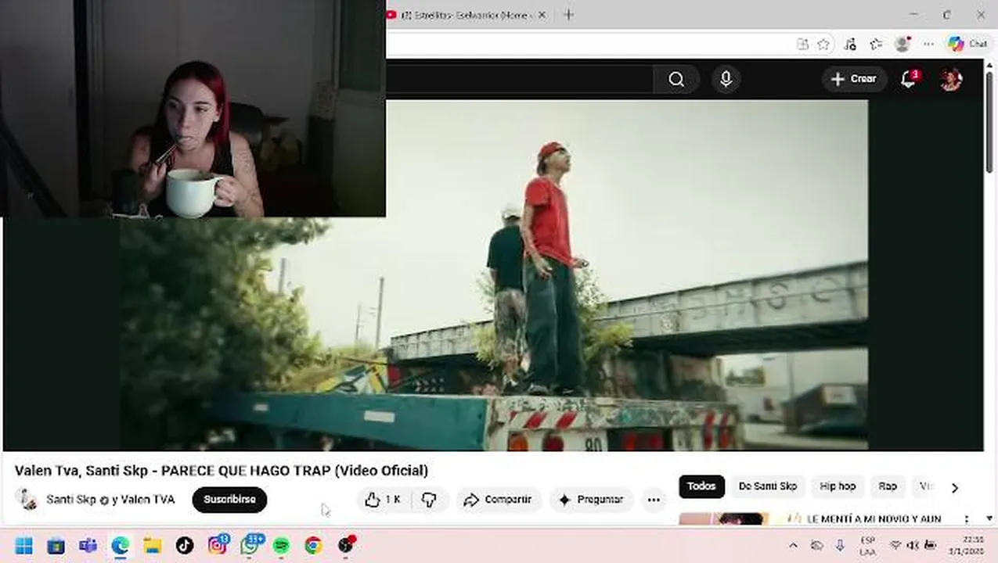Open WhatsApp from taskbar
This screenshot has width=998, height=563.
click(250, 546)
